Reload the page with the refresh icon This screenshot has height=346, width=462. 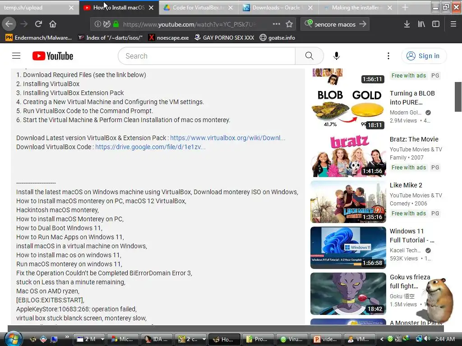point(38,24)
